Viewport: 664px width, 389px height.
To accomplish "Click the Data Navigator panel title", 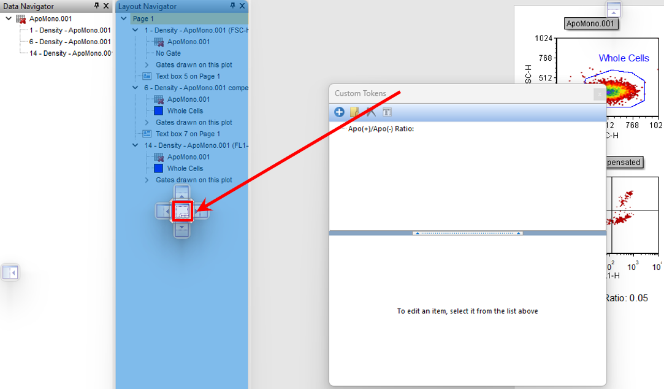I will tap(29, 6).
